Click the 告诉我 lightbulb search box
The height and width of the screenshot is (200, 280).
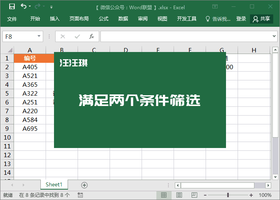(218, 19)
